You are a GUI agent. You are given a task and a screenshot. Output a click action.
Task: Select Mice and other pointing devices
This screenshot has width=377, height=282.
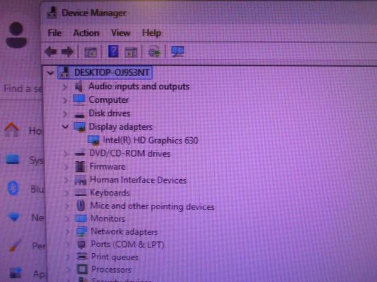(151, 206)
